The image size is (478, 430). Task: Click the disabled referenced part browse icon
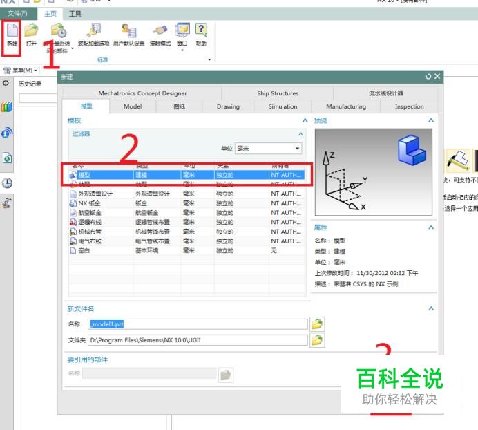[226, 375]
